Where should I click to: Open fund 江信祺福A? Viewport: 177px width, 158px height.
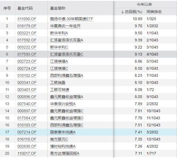59,61
